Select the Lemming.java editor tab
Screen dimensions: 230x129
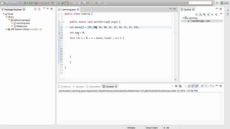69,10
